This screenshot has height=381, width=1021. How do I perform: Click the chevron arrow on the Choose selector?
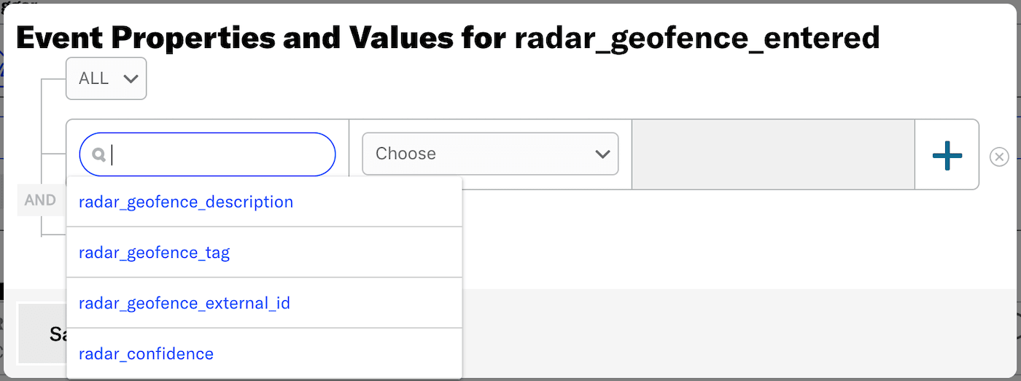pos(602,154)
